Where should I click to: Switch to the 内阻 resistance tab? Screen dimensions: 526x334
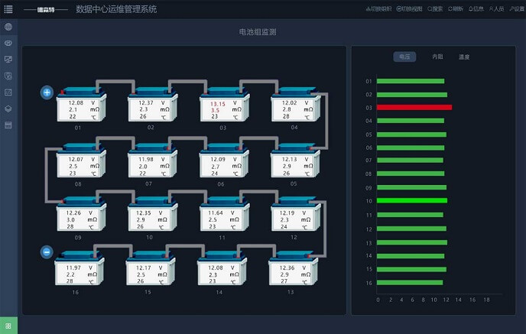[x=437, y=57]
